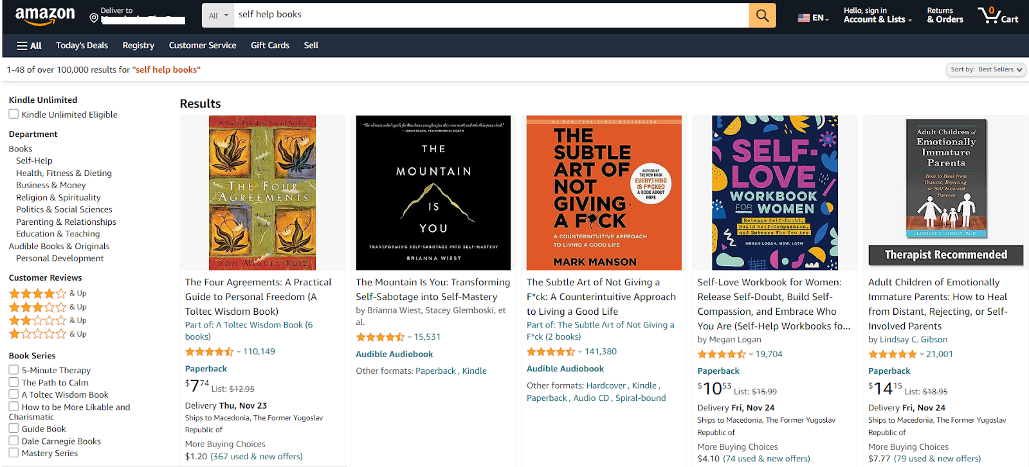
Task: Open the Amazon logo home link
Action: [45, 16]
